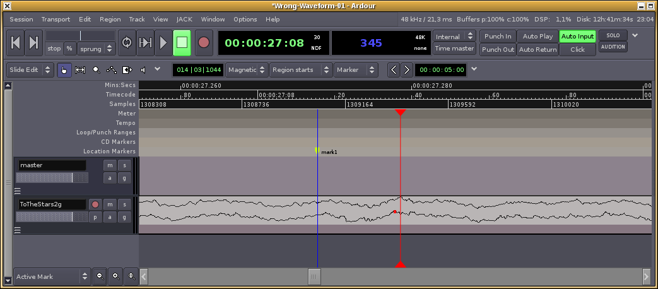Click the global record button
Screen dimensions: 658x289
tap(204, 42)
